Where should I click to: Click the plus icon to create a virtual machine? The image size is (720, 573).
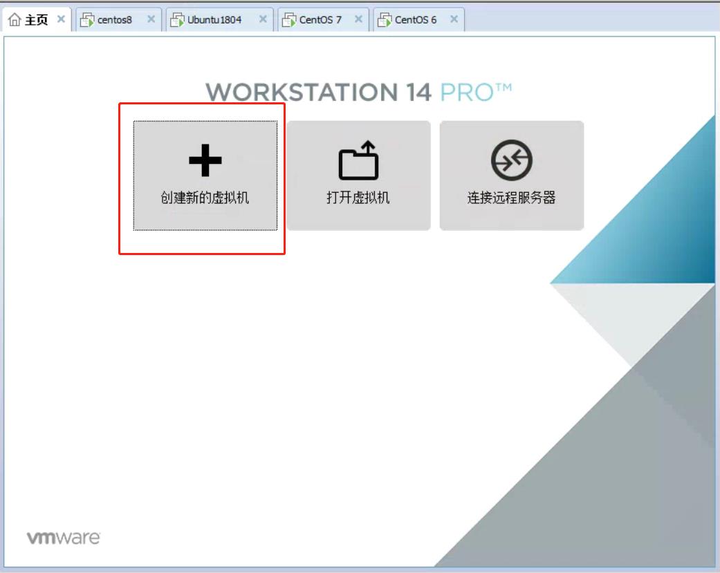click(x=205, y=160)
